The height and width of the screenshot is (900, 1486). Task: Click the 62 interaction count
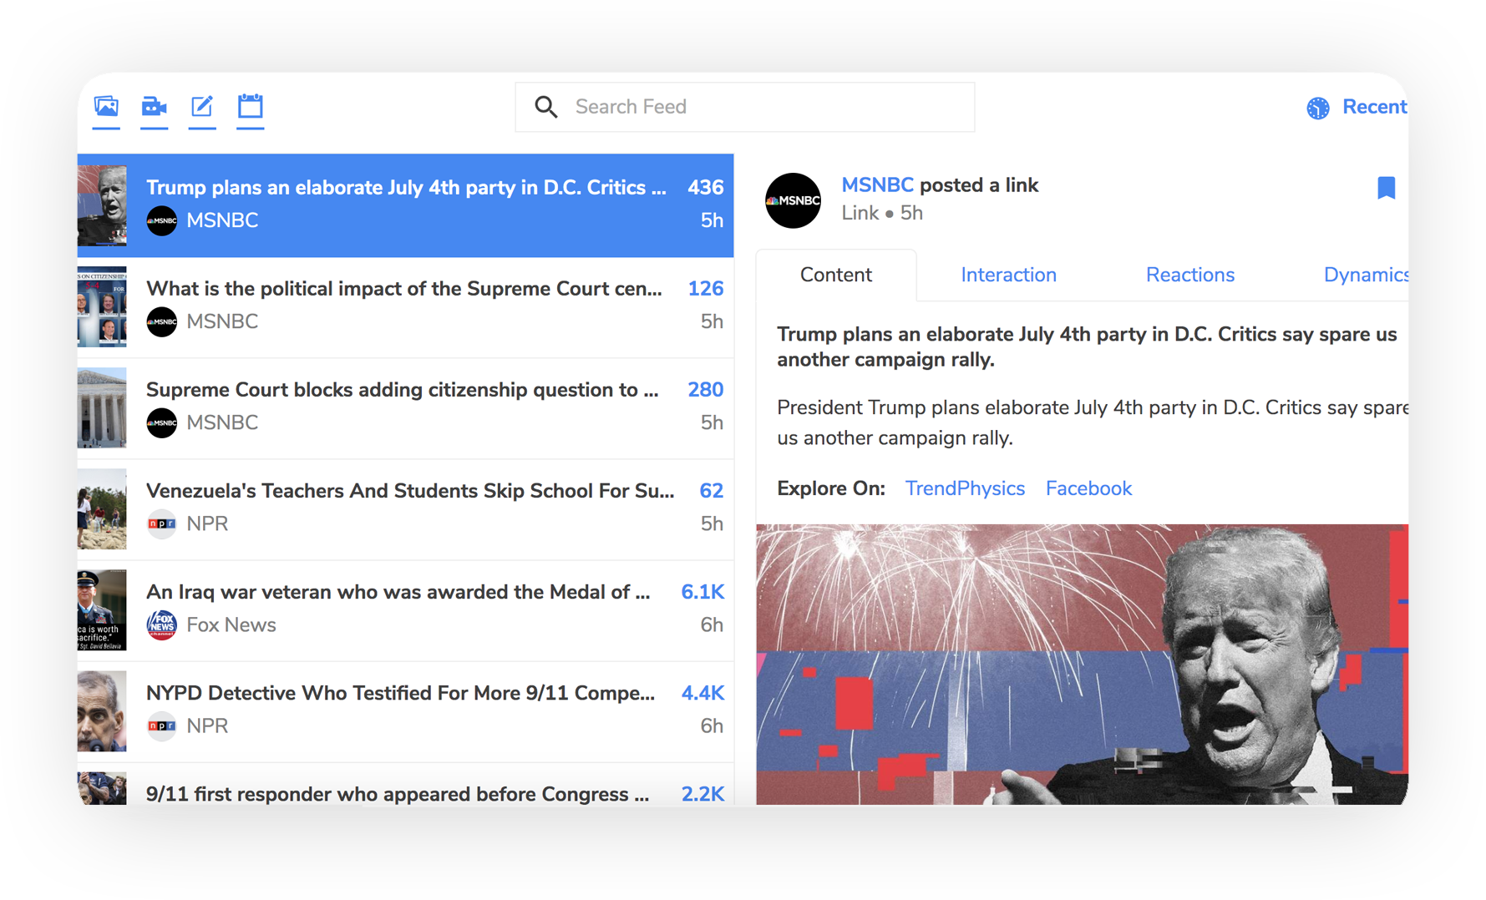click(x=711, y=491)
